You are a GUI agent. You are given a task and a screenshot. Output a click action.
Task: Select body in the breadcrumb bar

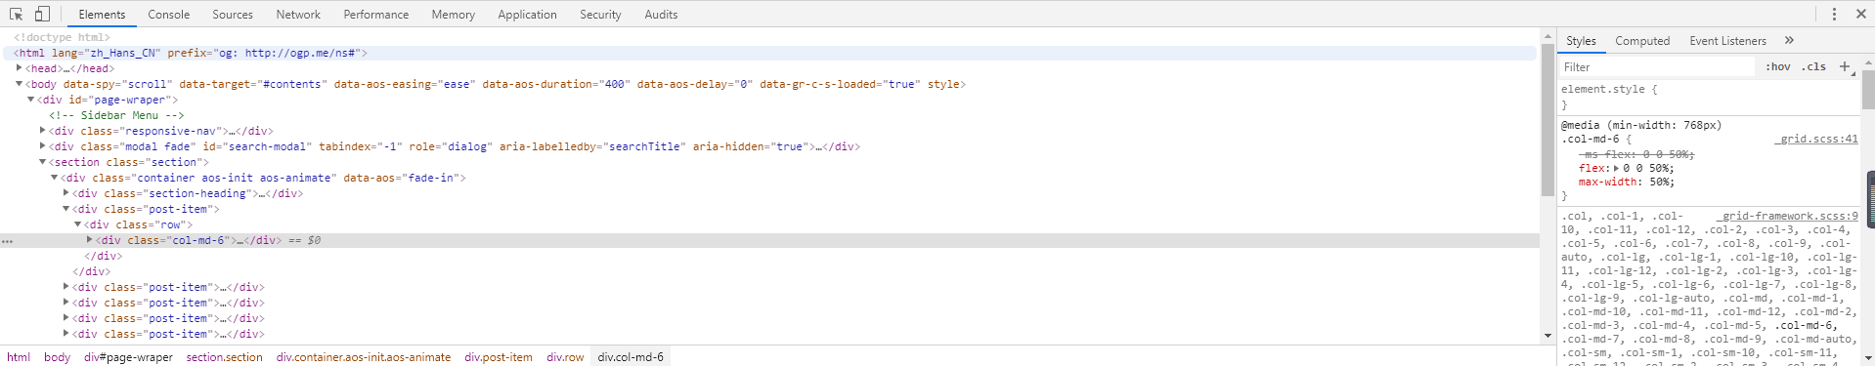pos(58,357)
